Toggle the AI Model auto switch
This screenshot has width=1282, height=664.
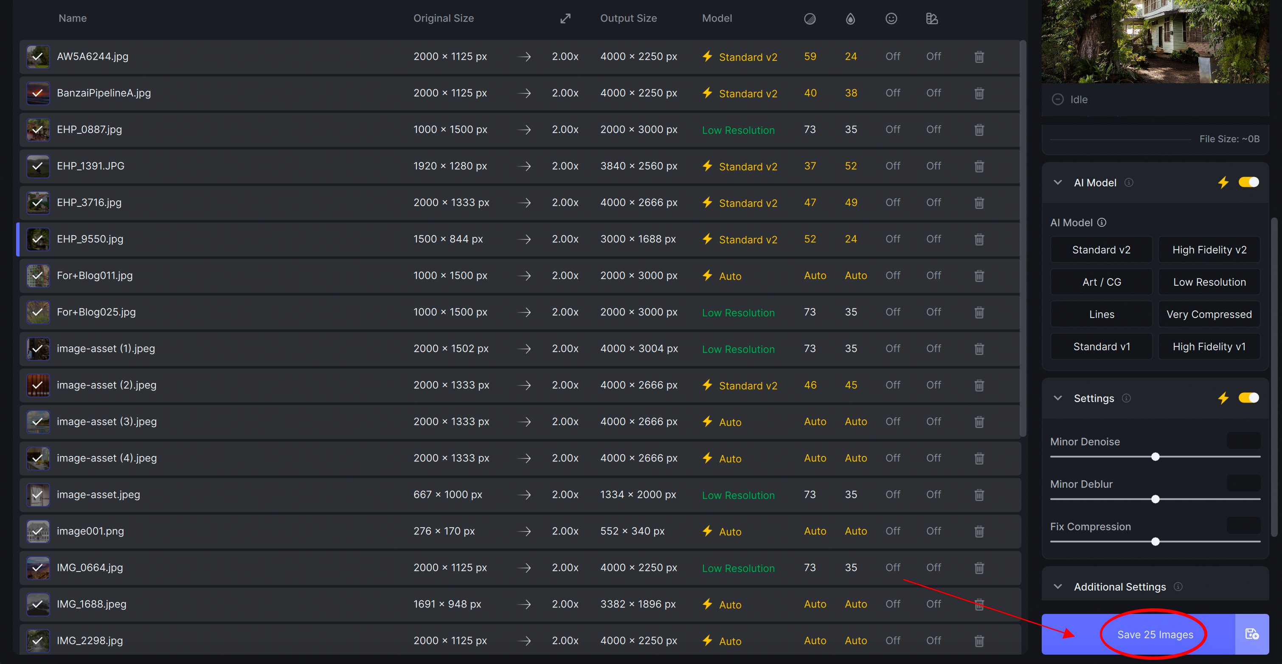point(1248,182)
